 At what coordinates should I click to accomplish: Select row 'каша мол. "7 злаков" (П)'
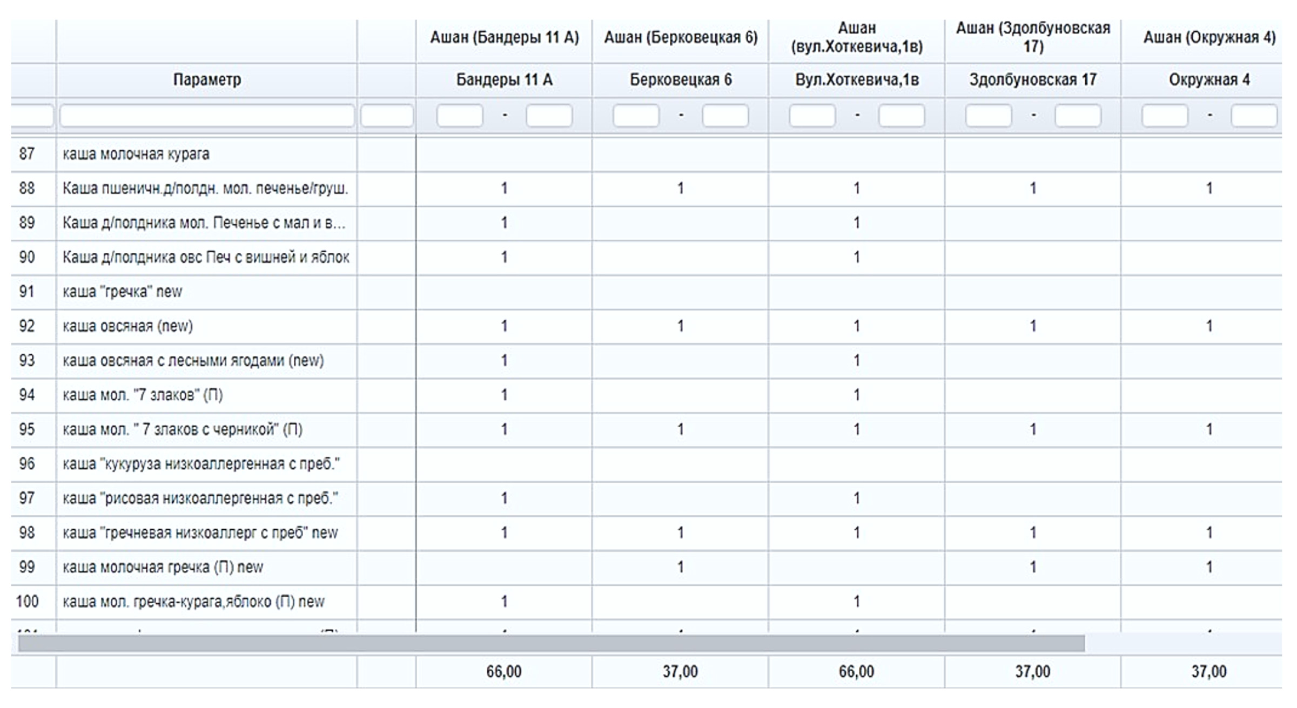click(x=647, y=395)
